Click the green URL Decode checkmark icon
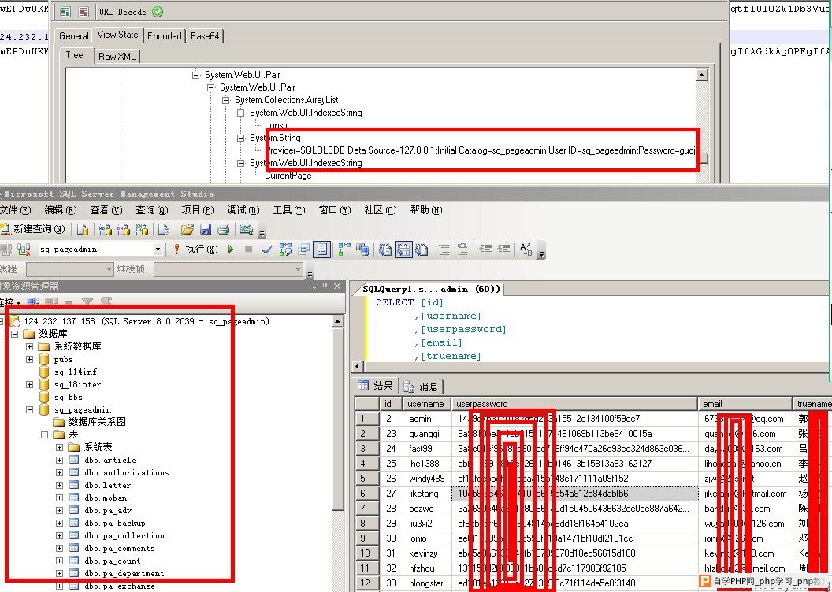Screen dimensions: 832x592 pyautogui.click(x=158, y=12)
